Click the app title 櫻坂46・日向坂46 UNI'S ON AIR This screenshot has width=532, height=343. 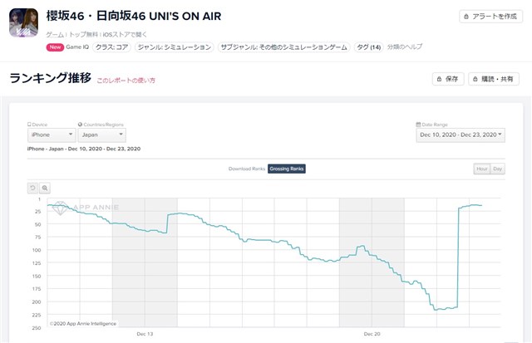pyautogui.click(x=134, y=16)
